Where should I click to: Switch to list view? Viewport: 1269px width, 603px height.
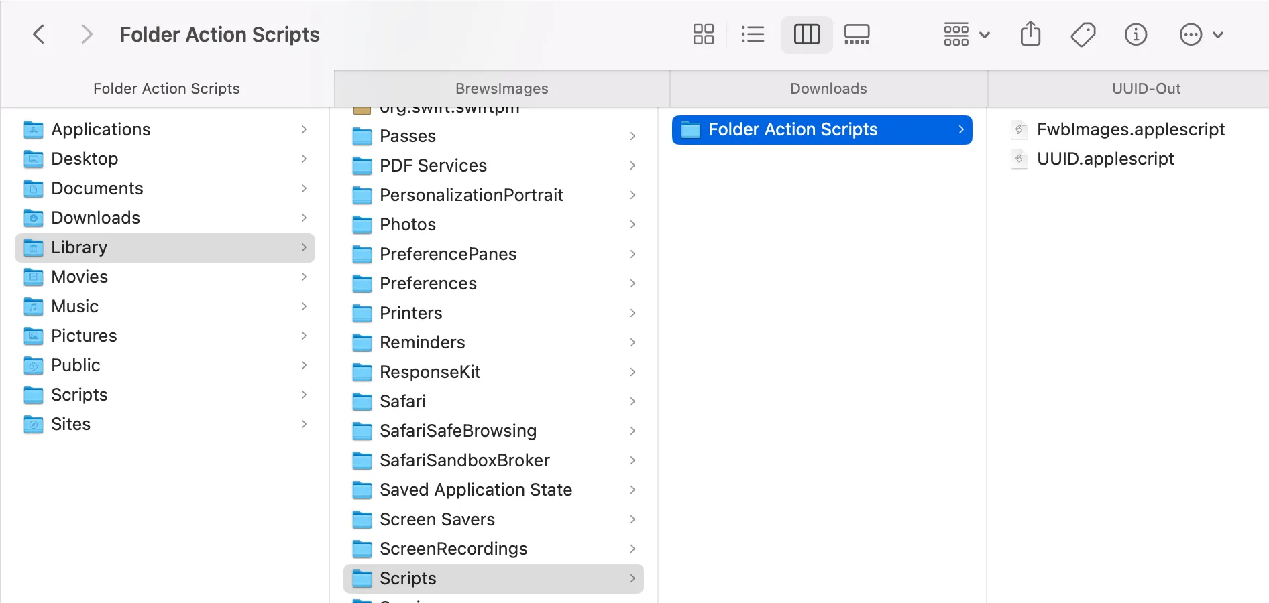click(753, 34)
